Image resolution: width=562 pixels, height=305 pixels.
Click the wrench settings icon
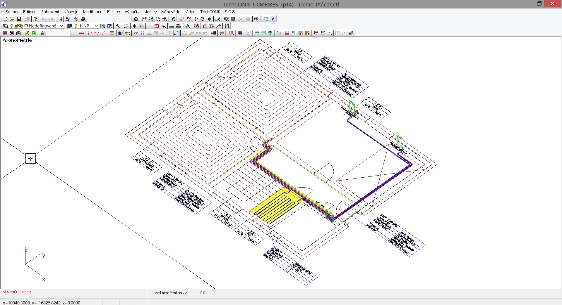[x=118, y=26]
